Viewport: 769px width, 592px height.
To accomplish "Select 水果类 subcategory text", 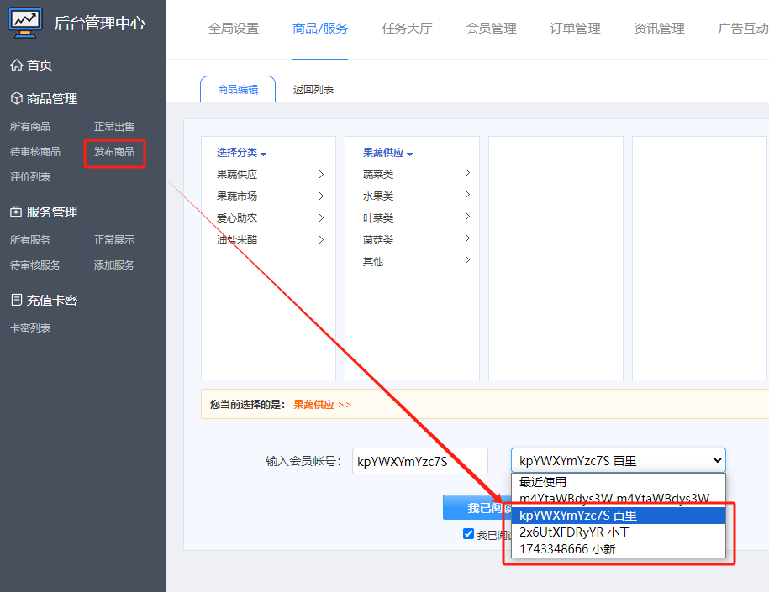I will pyautogui.click(x=378, y=196).
